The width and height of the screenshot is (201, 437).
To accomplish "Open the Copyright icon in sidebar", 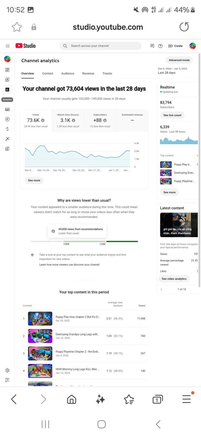I will [7, 119].
